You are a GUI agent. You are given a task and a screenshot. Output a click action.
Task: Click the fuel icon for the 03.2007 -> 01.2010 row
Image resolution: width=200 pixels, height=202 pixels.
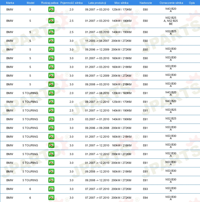click(51, 119)
